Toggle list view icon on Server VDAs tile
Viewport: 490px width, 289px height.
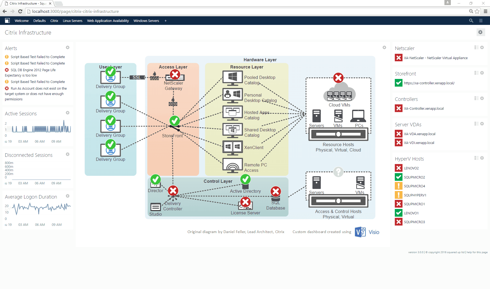476,124
